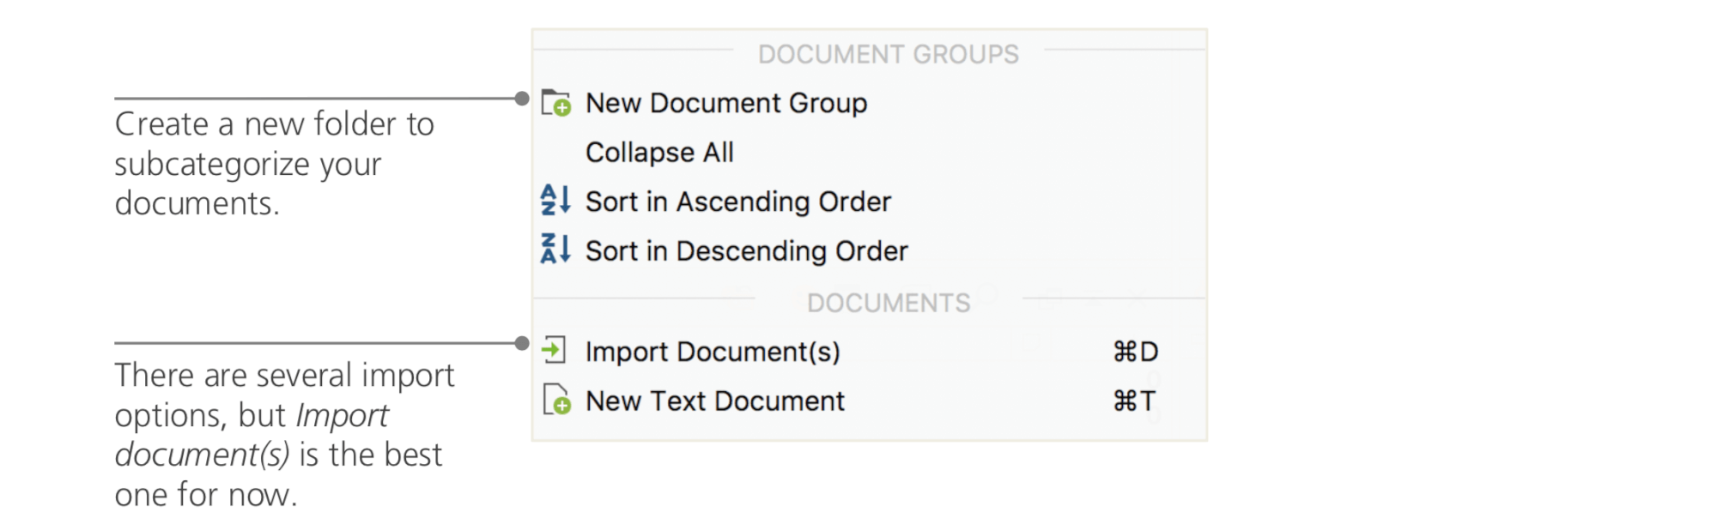Screen dimensions: 1717x518
Task: Select the Import Document(s) menu item
Action: coord(712,352)
